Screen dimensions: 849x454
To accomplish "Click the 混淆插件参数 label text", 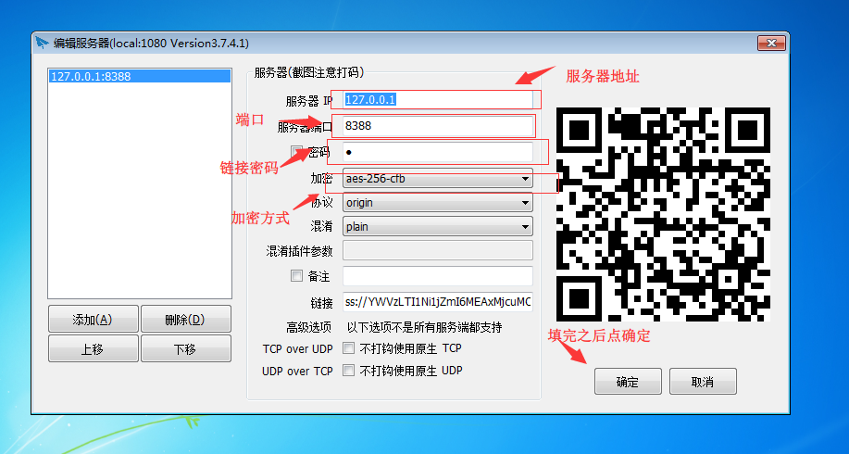I will click(x=299, y=251).
